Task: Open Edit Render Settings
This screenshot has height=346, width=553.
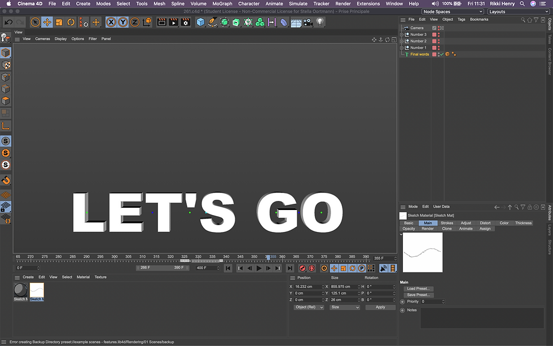Action: click(186, 22)
